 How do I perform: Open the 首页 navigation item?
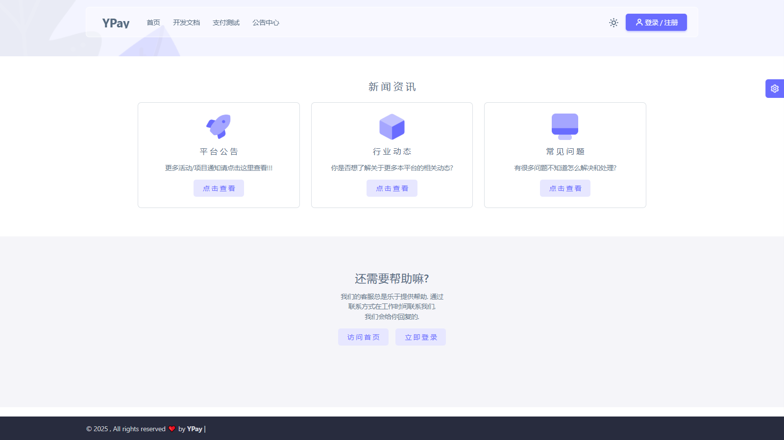pyautogui.click(x=153, y=23)
